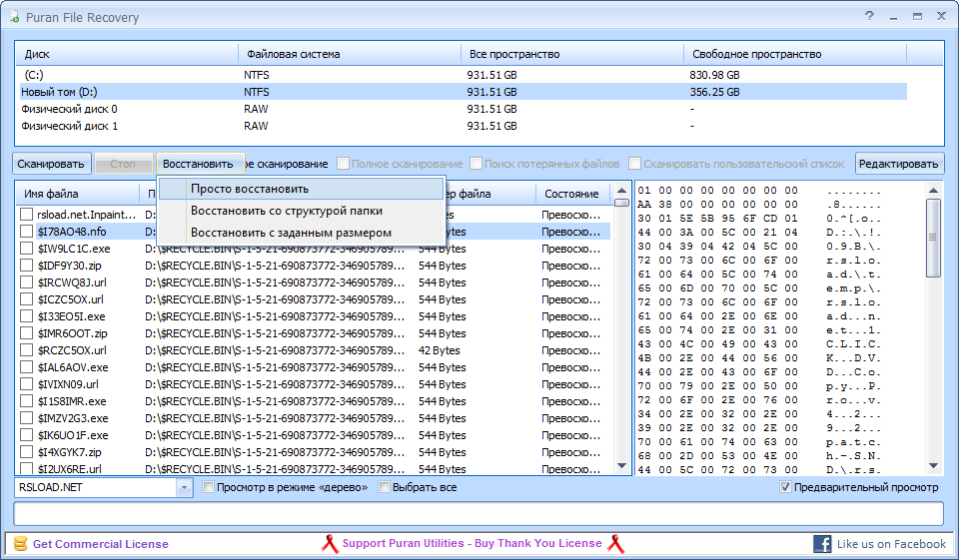Click the '42 Bytes' size cell

click(440, 350)
